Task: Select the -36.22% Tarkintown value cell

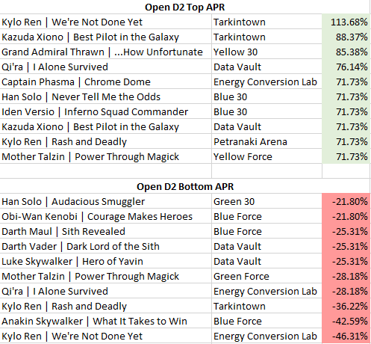Action: point(346,306)
